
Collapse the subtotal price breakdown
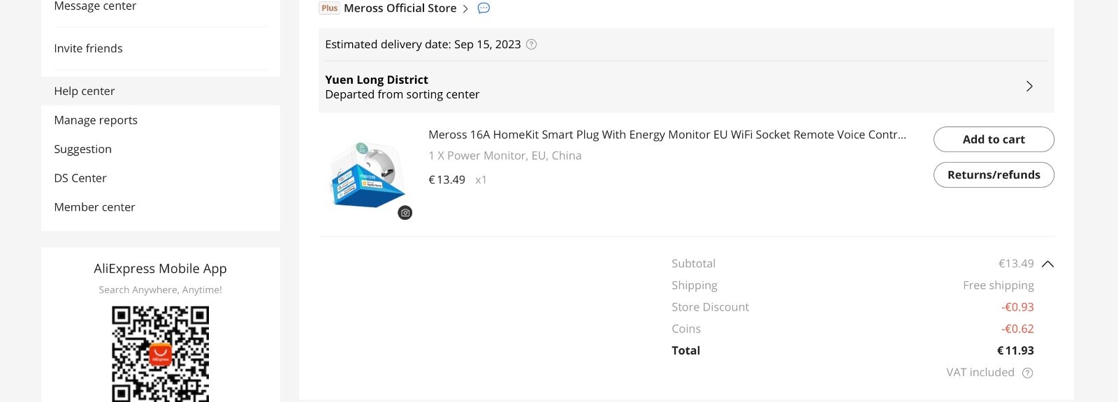tap(1047, 264)
